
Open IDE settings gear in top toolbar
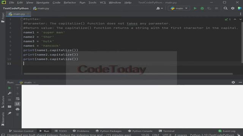coord(233,8)
